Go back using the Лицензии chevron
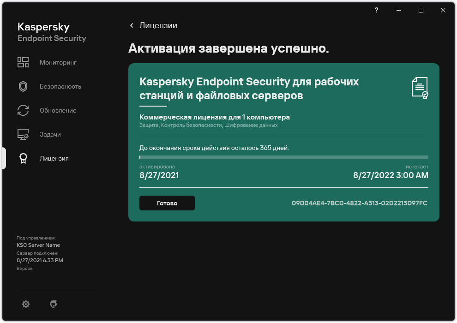The image size is (457, 323). [x=132, y=26]
